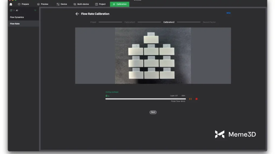Select Flow Dynamics in the sidebar

17,17
